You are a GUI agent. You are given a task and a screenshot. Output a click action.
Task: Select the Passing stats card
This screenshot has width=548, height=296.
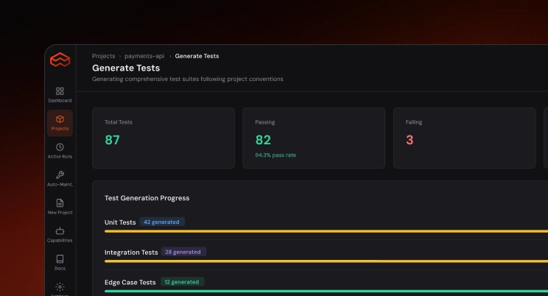(x=314, y=138)
